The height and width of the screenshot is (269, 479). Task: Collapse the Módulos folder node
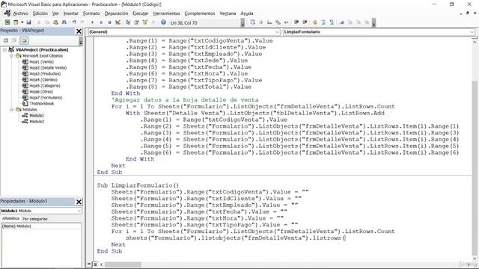coord(12,109)
